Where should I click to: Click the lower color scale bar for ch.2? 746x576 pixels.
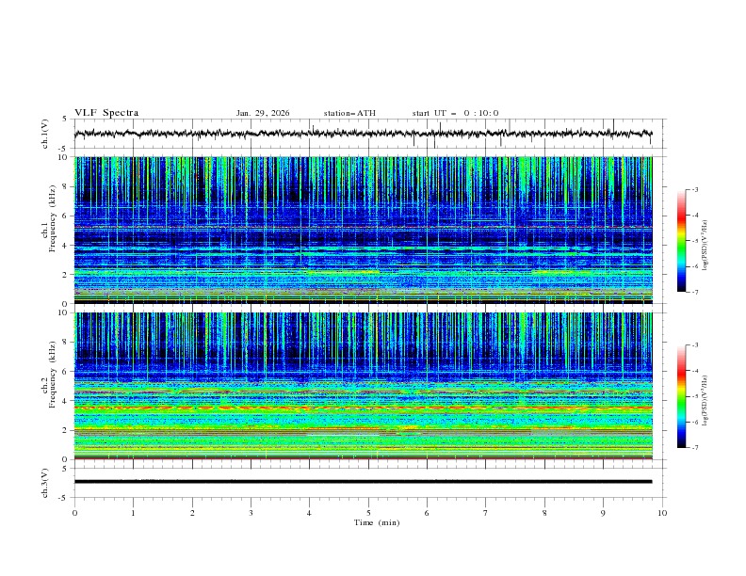(x=682, y=396)
